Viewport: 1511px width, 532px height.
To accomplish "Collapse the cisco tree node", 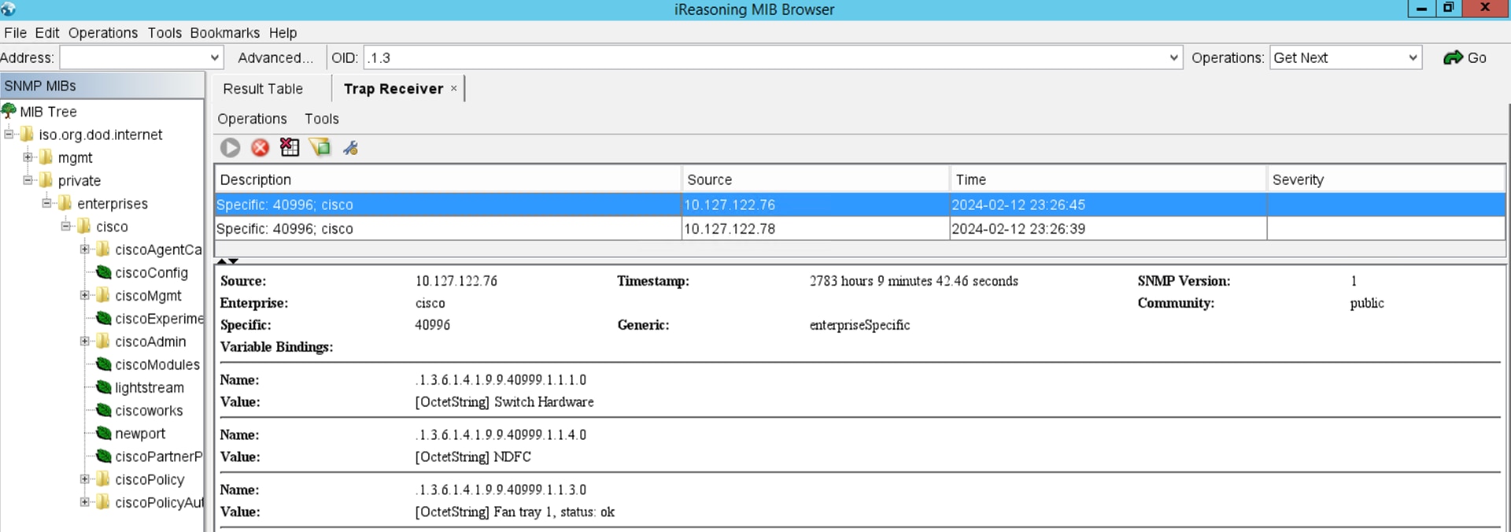I will pyautogui.click(x=66, y=226).
